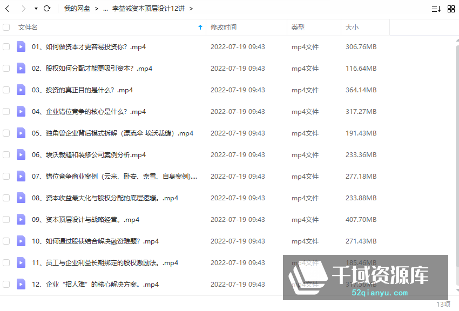Screen dimensions: 459x311
Task: Select file name 07、错位竞争商业案例
Action: click(114, 177)
